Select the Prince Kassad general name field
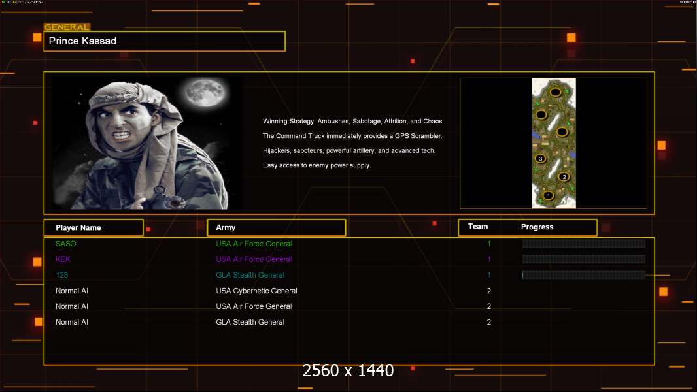Screen dimensions: 697x392 [x=165, y=41]
